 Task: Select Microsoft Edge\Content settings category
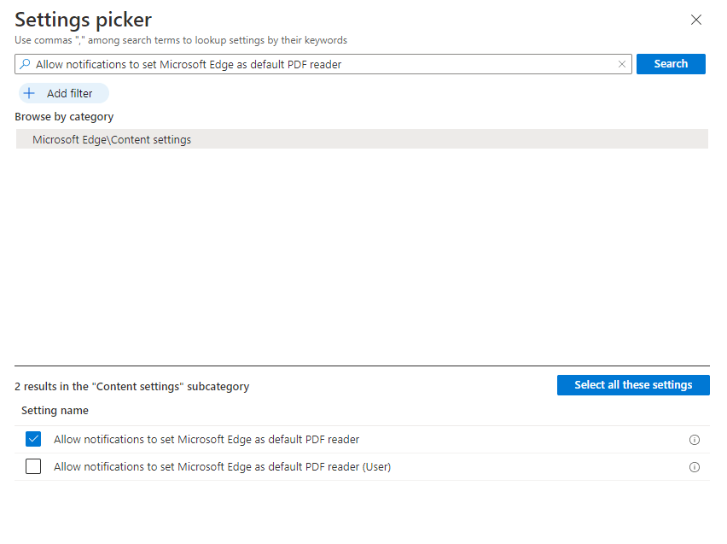pos(112,139)
